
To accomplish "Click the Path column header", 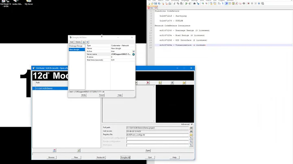I will (51, 82).
